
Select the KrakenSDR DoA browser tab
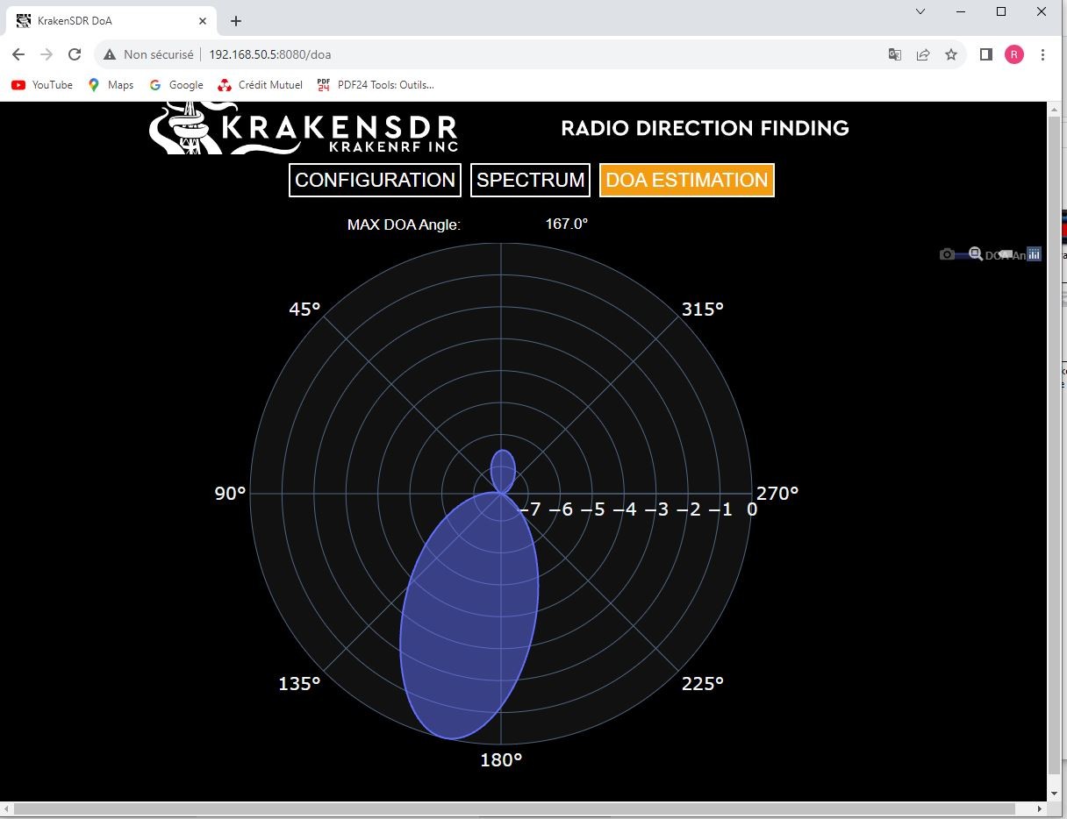(x=110, y=21)
